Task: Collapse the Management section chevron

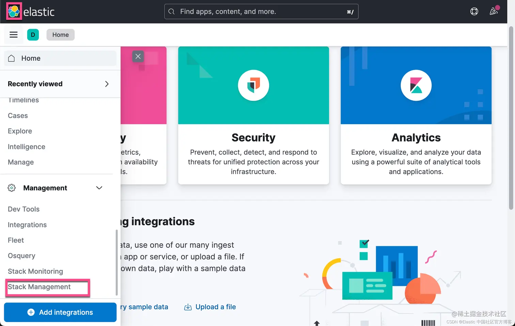Action: (x=99, y=188)
